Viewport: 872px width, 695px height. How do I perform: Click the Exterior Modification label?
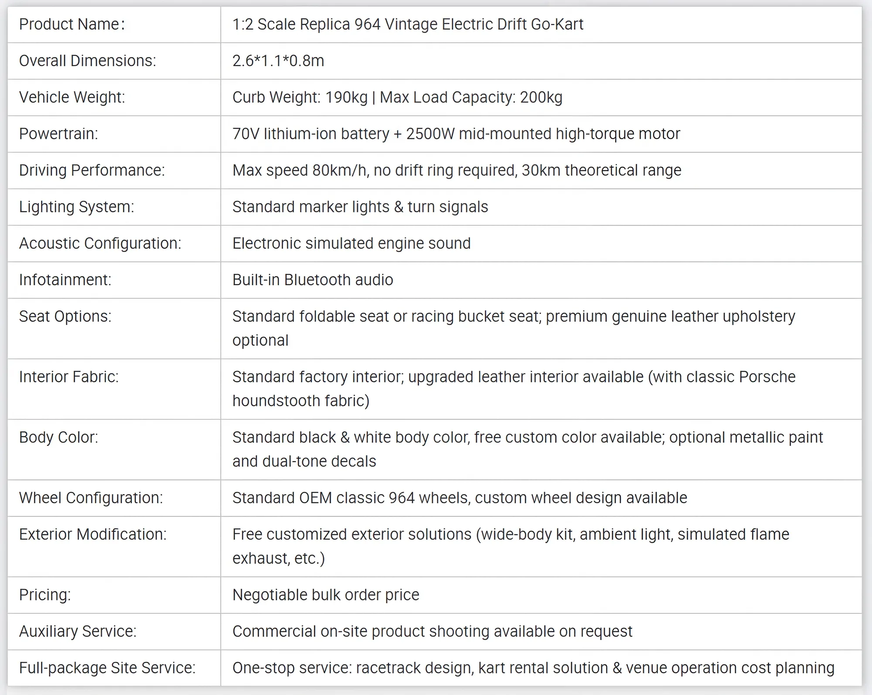coord(93,535)
